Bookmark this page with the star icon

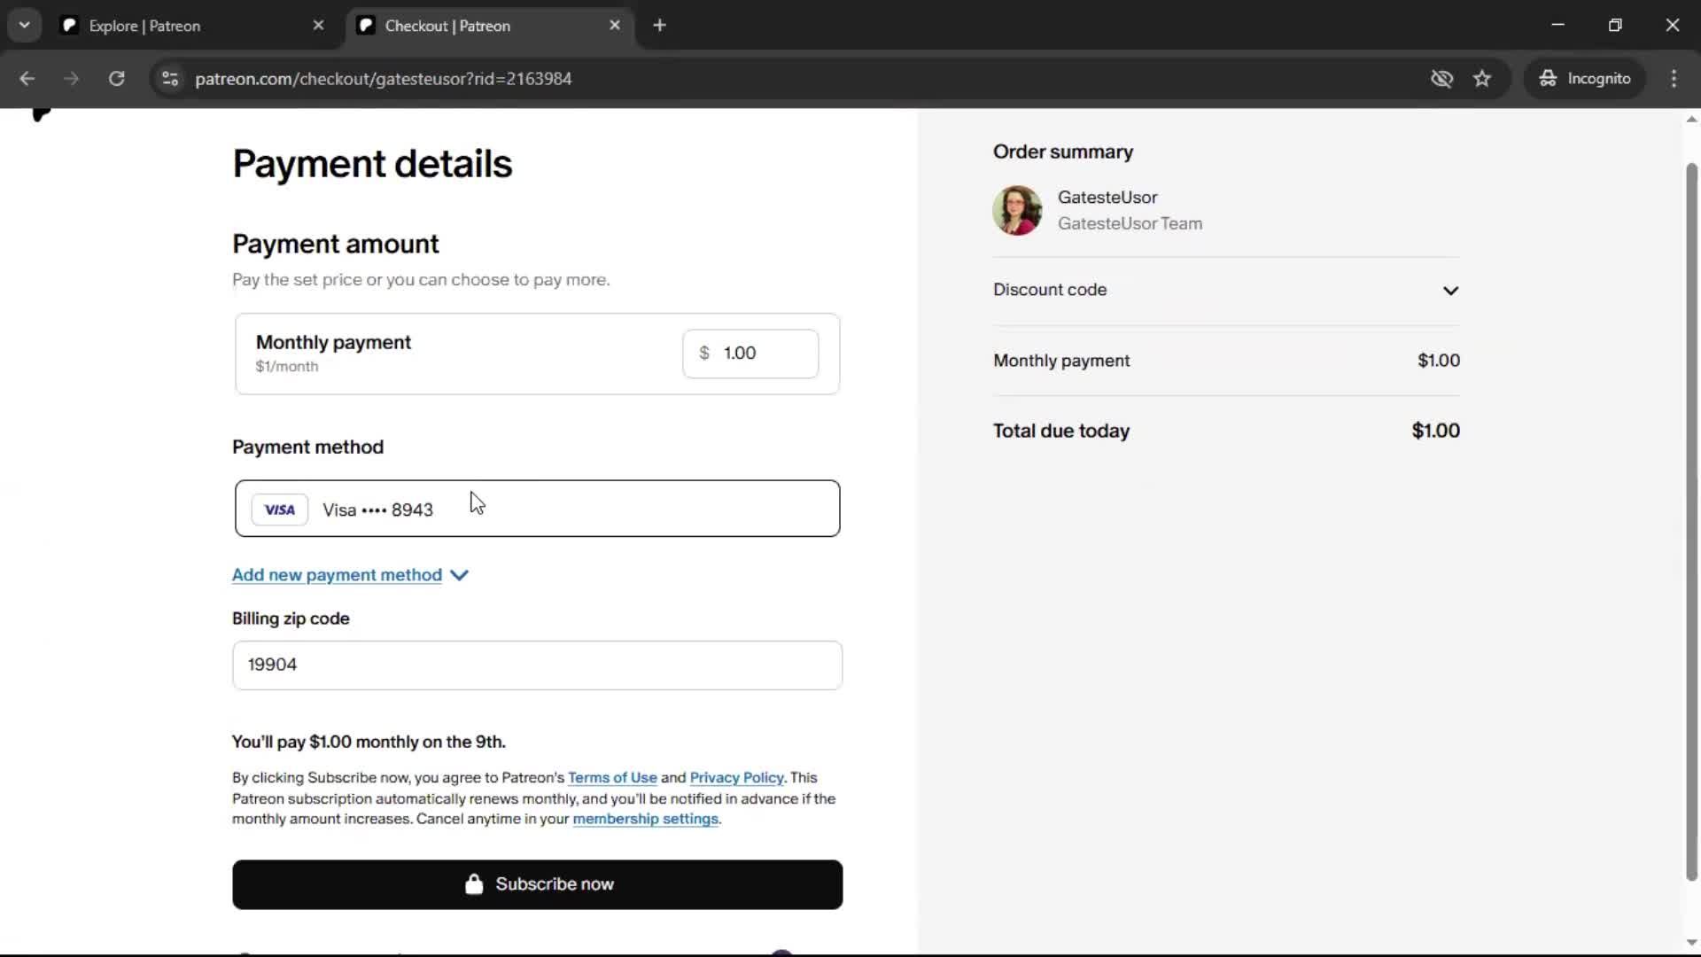coord(1482,79)
